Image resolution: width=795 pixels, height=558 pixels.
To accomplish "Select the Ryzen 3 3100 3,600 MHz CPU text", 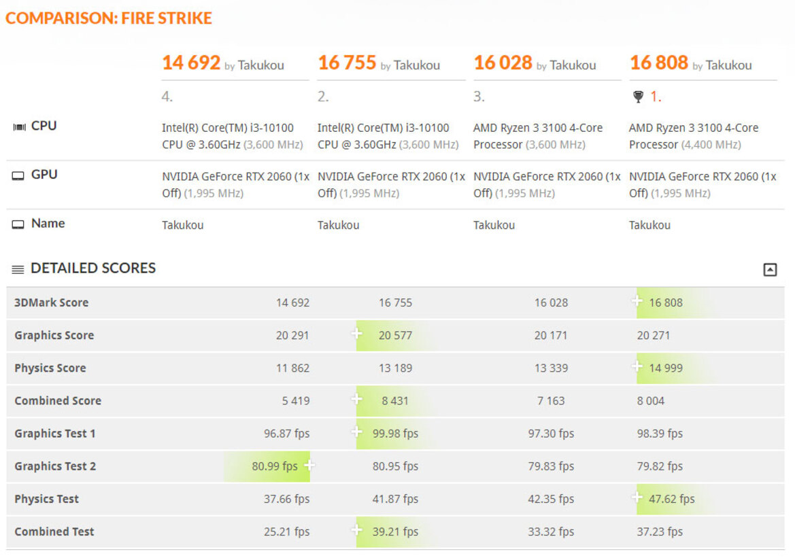I will click(538, 137).
